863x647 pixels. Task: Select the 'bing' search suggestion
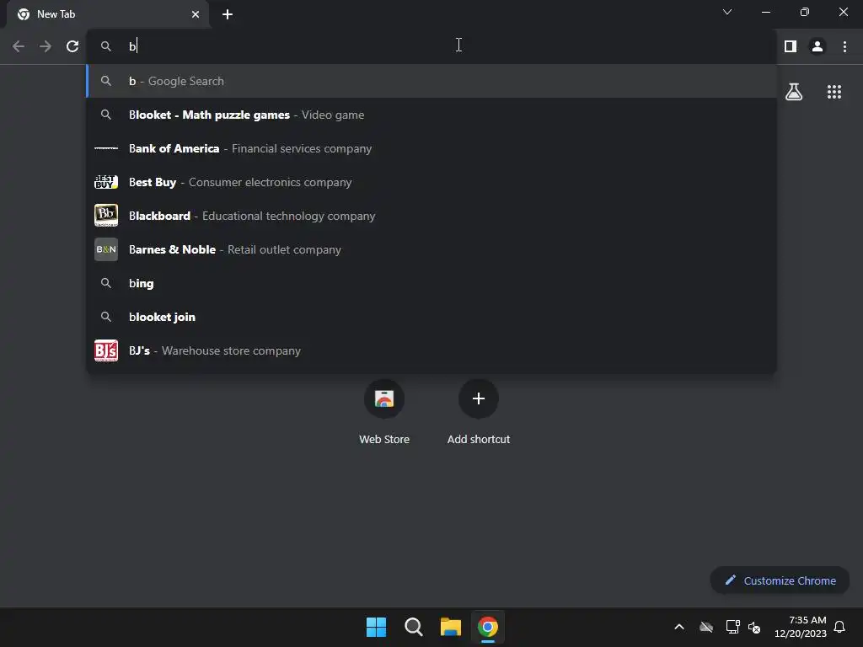point(431,283)
